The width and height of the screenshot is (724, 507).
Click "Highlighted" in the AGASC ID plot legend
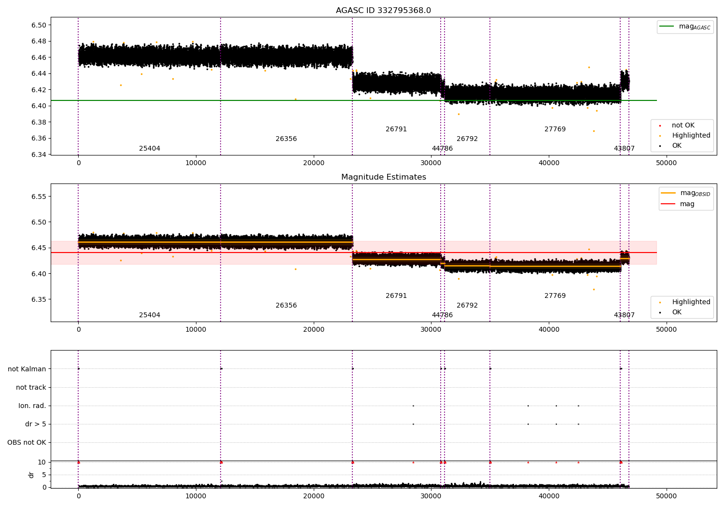tap(691, 135)
